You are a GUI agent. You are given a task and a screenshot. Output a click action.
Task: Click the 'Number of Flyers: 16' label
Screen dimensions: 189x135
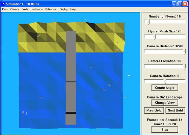pos(165,17)
